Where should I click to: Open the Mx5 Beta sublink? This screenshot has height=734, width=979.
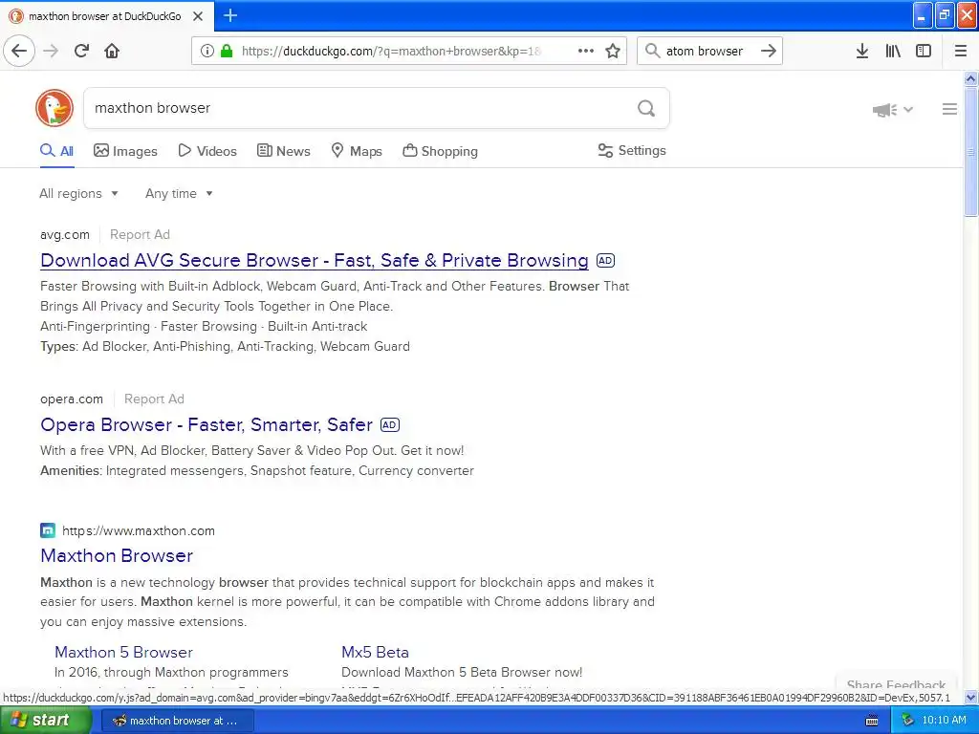click(375, 652)
